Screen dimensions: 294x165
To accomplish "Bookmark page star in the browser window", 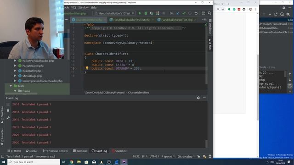I will 223,9.
